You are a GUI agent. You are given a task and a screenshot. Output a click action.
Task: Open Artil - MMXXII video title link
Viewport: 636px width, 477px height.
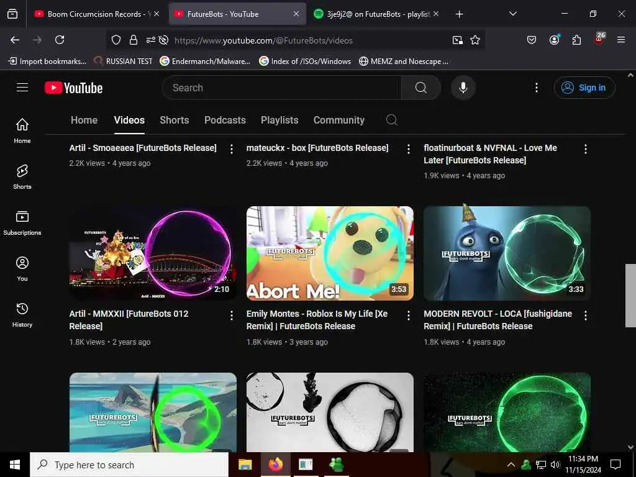coord(129,320)
